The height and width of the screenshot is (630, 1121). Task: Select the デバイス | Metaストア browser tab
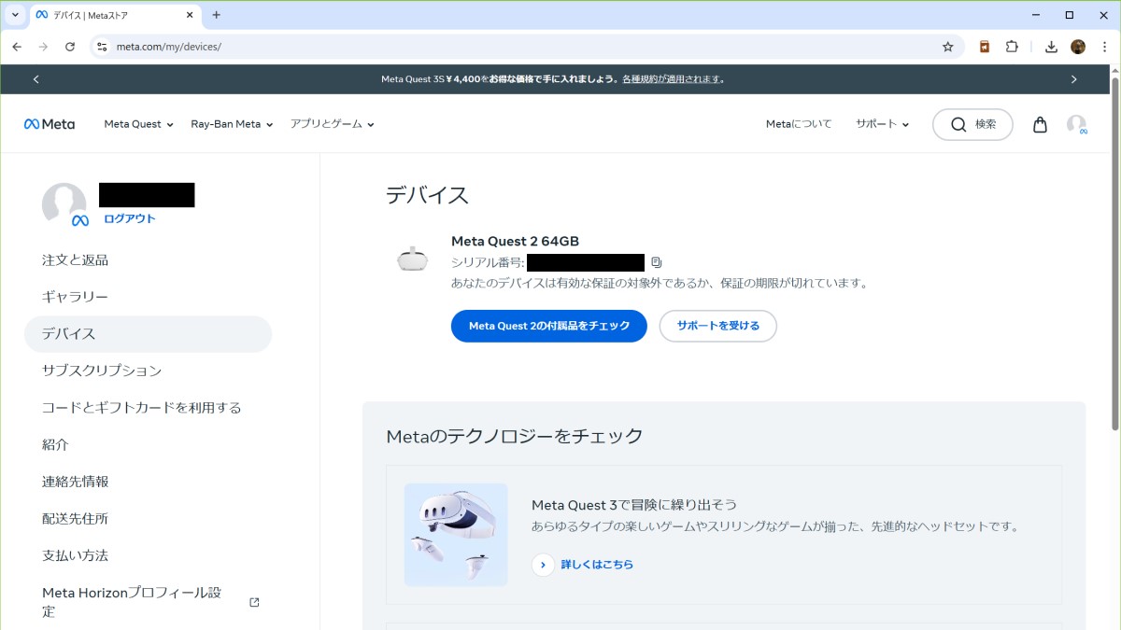coord(115,15)
